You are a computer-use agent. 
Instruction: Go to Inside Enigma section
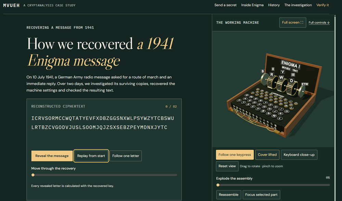[252, 5]
